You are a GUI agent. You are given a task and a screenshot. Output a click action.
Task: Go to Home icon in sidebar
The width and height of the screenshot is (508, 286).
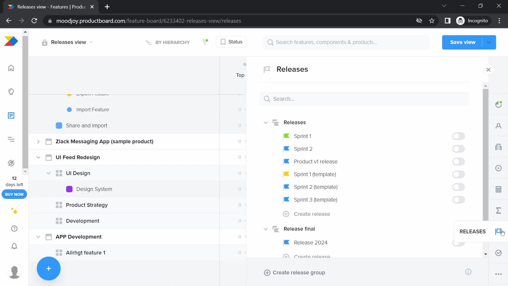point(11,68)
